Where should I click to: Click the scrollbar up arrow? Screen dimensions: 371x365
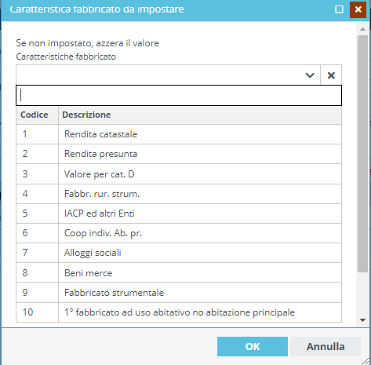point(362,29)
